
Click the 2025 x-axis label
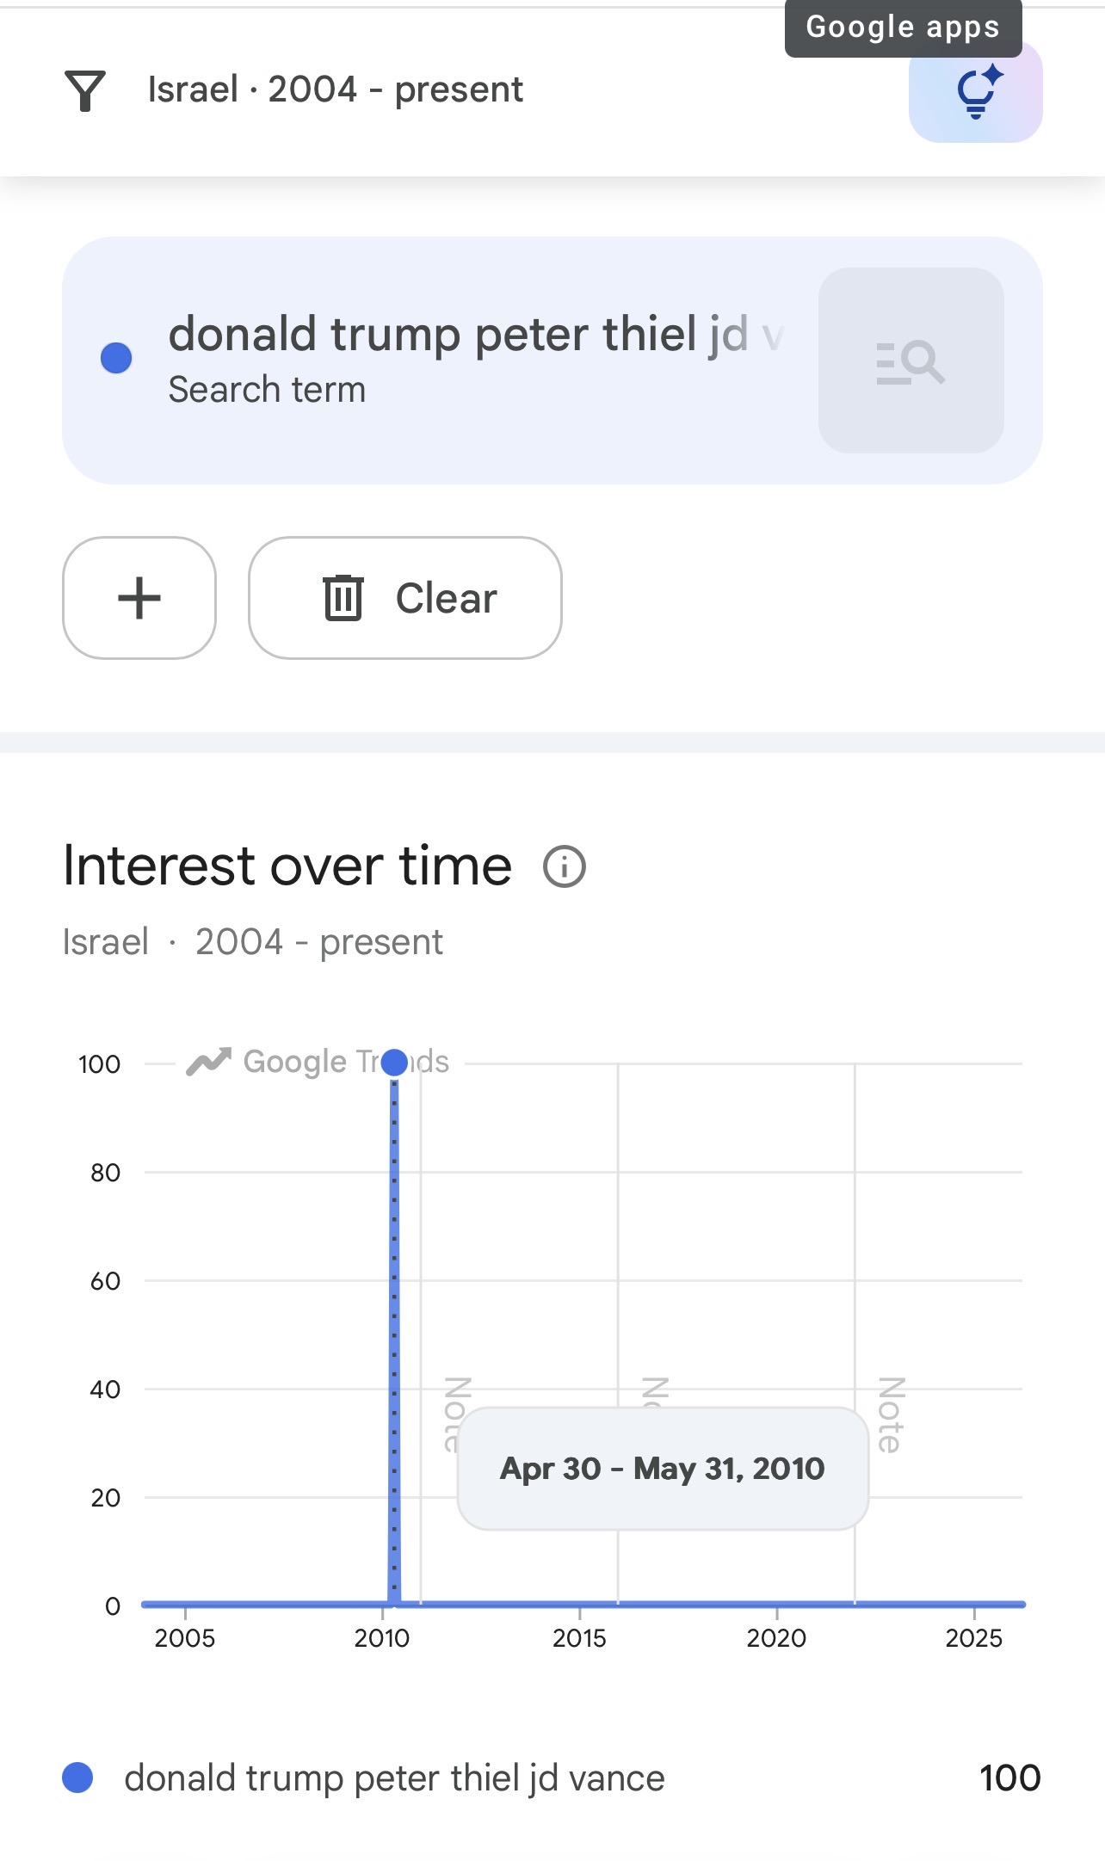point(973,1637)
